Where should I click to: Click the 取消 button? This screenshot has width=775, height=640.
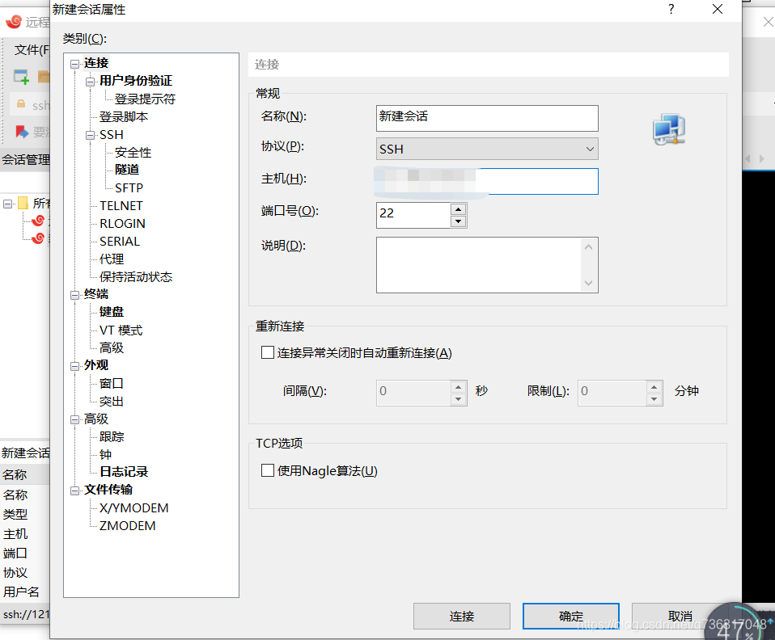[680, 616]
